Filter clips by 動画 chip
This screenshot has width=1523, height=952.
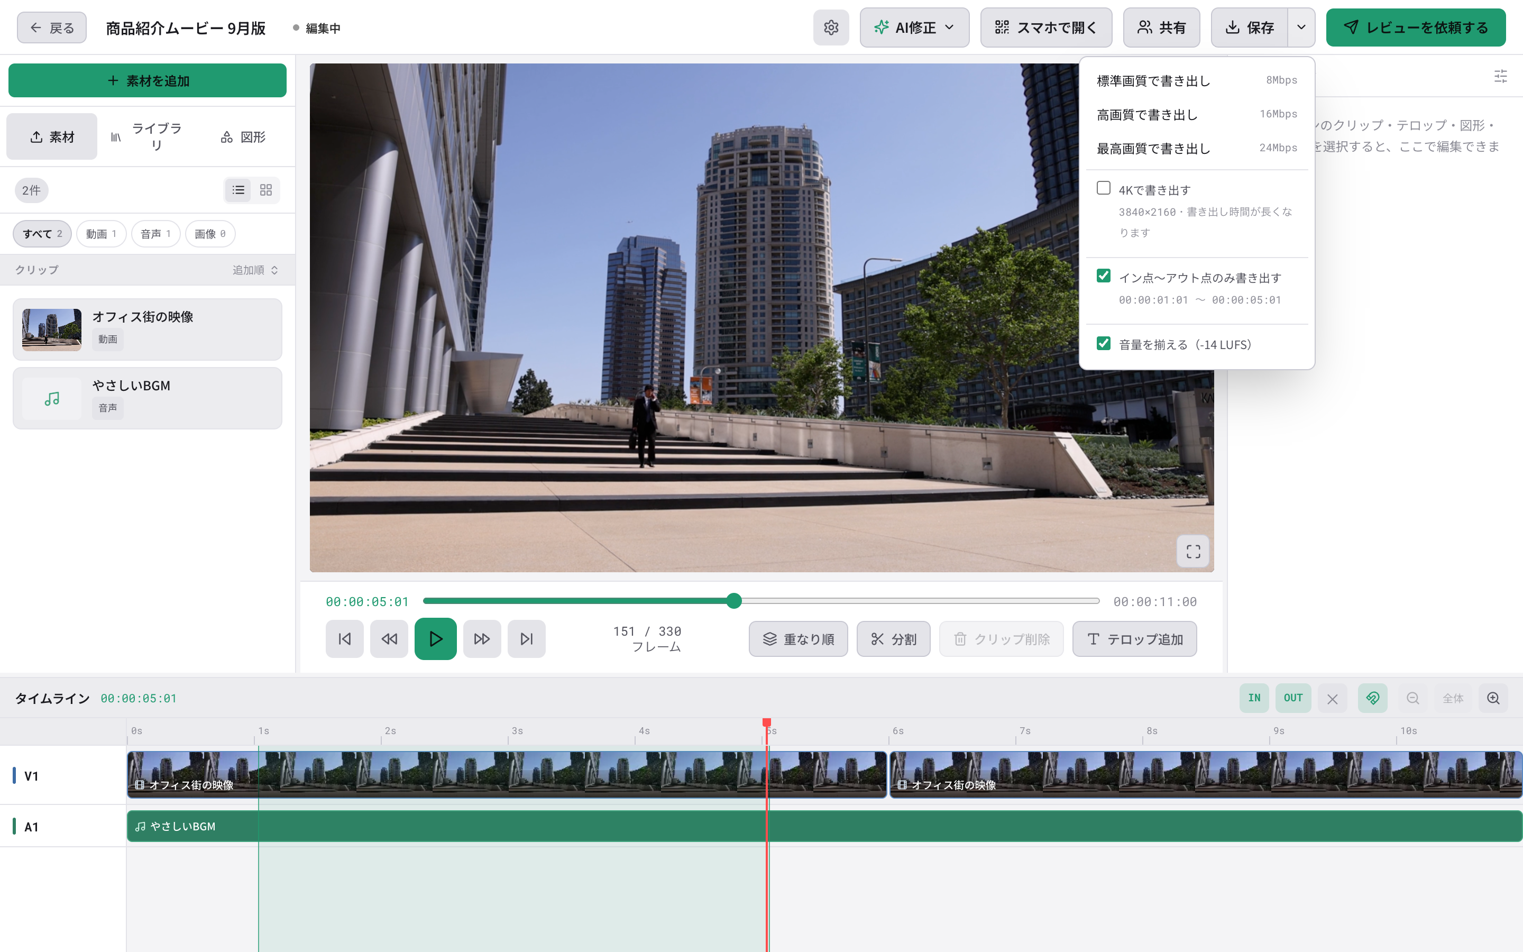click(102, 234)
